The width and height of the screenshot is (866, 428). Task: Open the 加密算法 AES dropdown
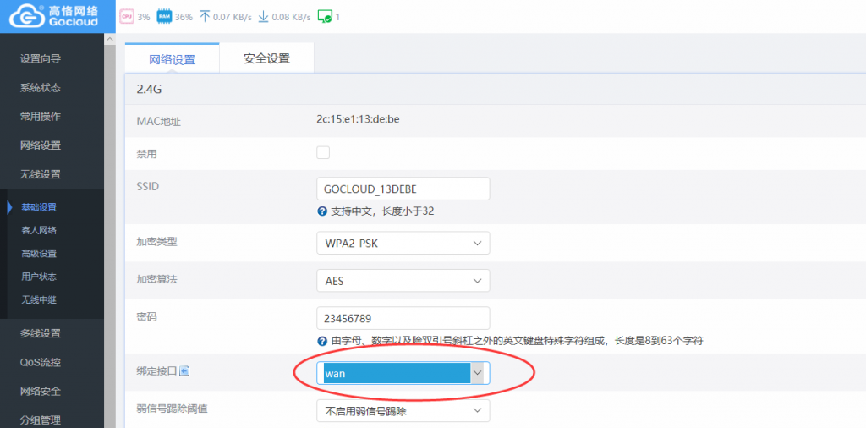pos(403,281)
